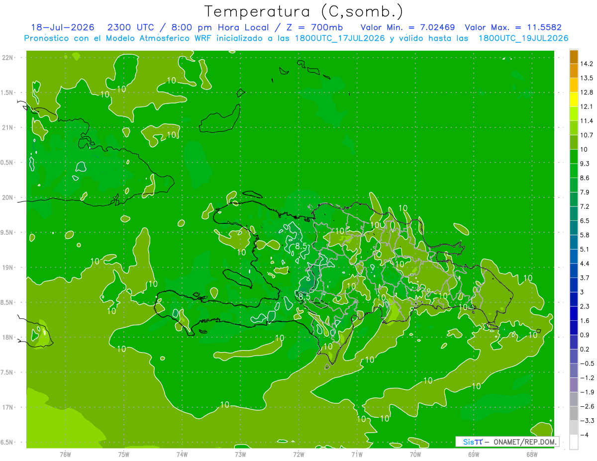Click the "17N" latitude axis label
Image resolution: width=597 pixels, height=461 pixels.
click(8, 407)
